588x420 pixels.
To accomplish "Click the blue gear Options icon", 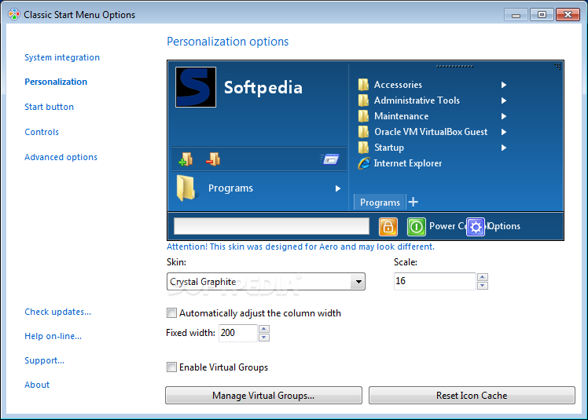I will pyautogui.click(x=476, y=227).
